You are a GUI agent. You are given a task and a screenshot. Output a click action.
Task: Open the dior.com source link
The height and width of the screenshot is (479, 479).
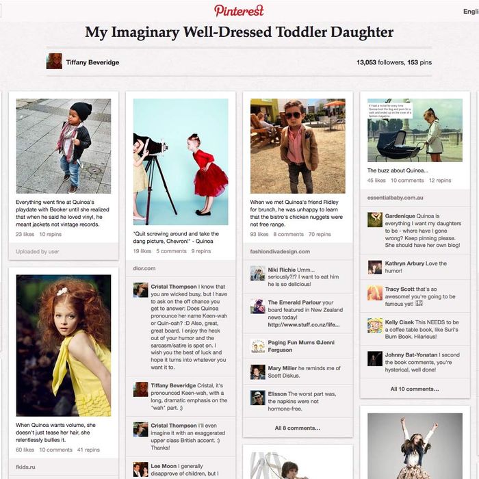pos(144,268)
